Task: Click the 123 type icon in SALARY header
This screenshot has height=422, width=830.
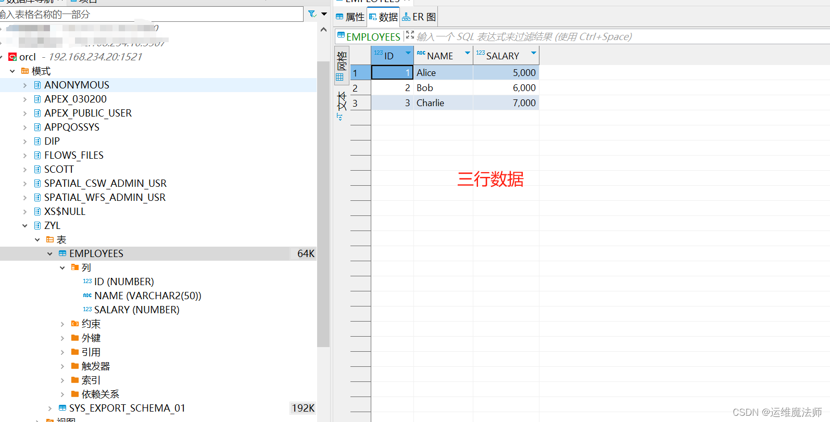Action: [481, 53]
